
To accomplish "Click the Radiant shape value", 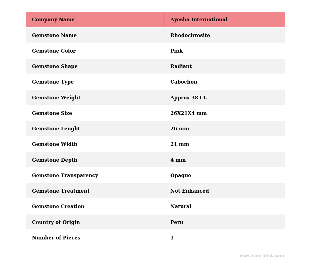I will click(x=181, y=67).
